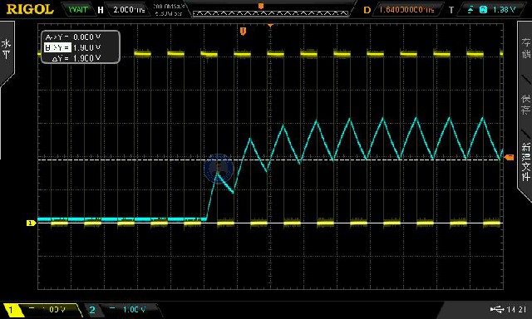Click the orange trigger level marker on right
532x319 pixels.
tap(510, 157)
